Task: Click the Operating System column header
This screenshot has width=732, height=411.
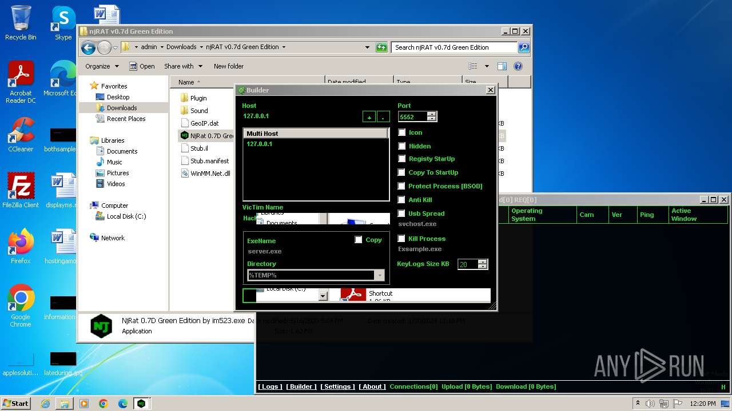Action: (x=542, y=215)
